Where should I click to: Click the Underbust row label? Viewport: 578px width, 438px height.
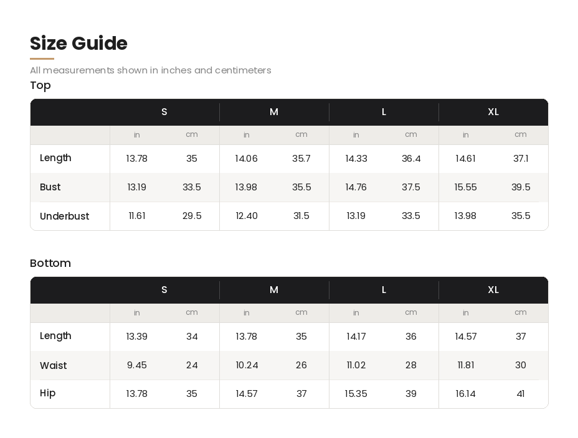click(65, 216)
